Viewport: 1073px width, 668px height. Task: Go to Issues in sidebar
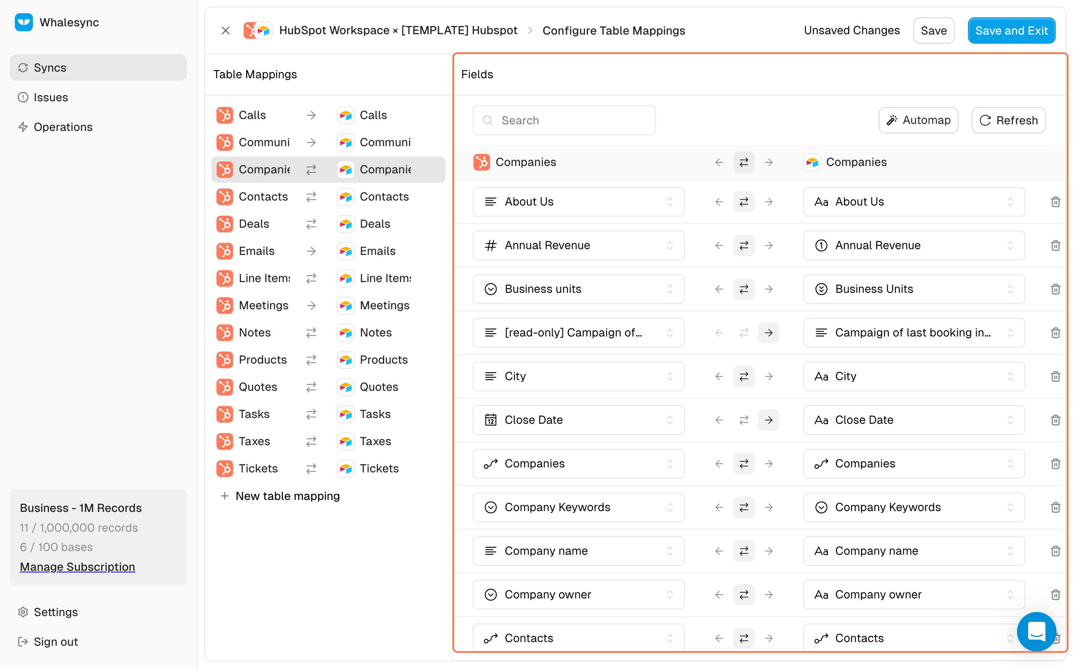(51, 97)
